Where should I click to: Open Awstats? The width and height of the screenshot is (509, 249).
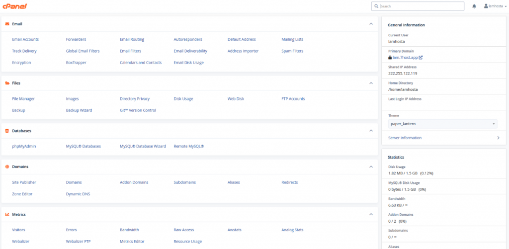(235, 230)
